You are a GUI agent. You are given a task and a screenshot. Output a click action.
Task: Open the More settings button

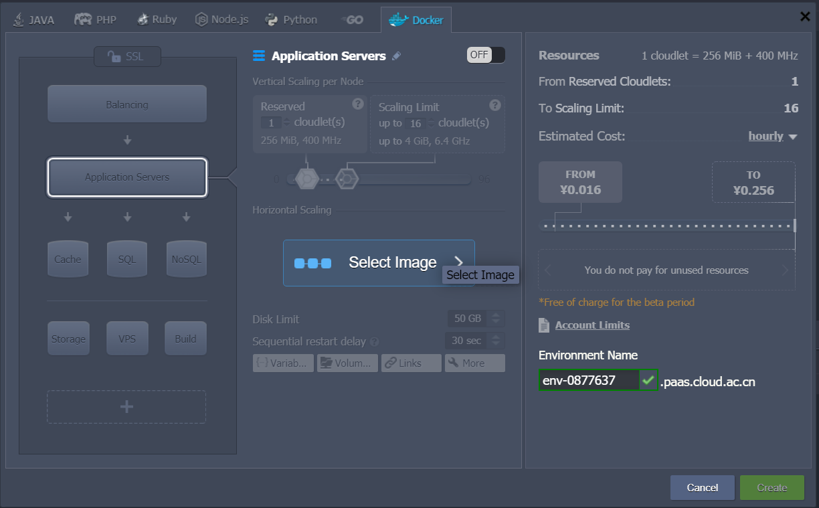point(475,363)
